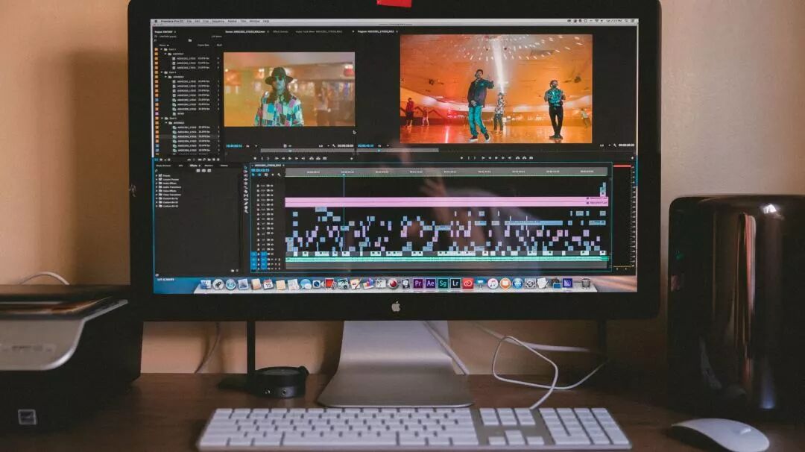Expand the Audio Effects folder
Screen dimensions: 805x452
[157, 183]
